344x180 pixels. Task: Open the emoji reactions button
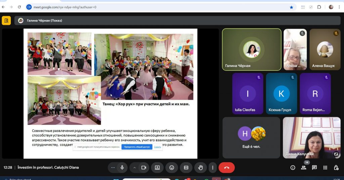(x=172, y=168)
